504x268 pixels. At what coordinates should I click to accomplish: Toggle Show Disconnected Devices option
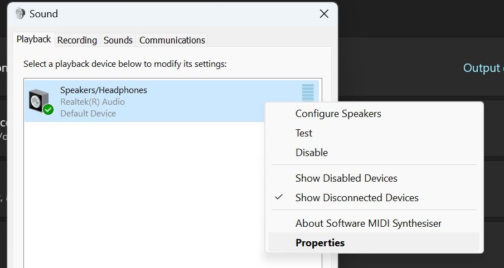(357, 198)
